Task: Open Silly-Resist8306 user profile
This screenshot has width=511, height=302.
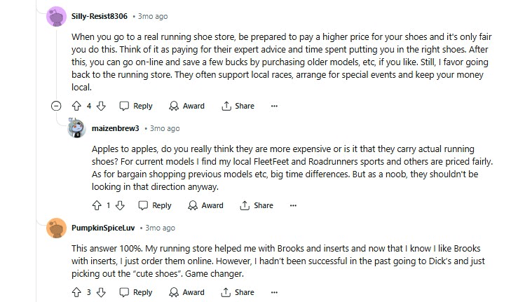Action: point(99,15)
